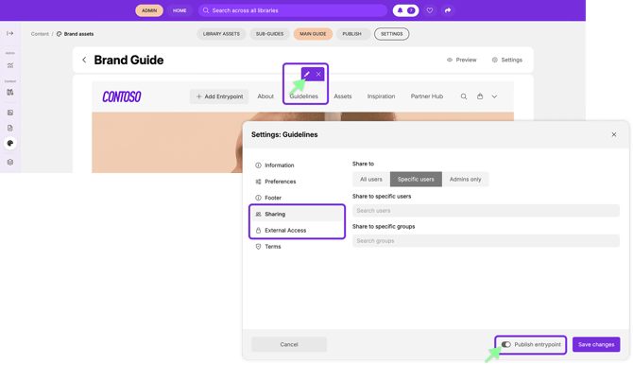Click the X remove icon above Guidelines
Image resolution: width=633 pixels, height=365 pixels.
[x=318, y=74]
